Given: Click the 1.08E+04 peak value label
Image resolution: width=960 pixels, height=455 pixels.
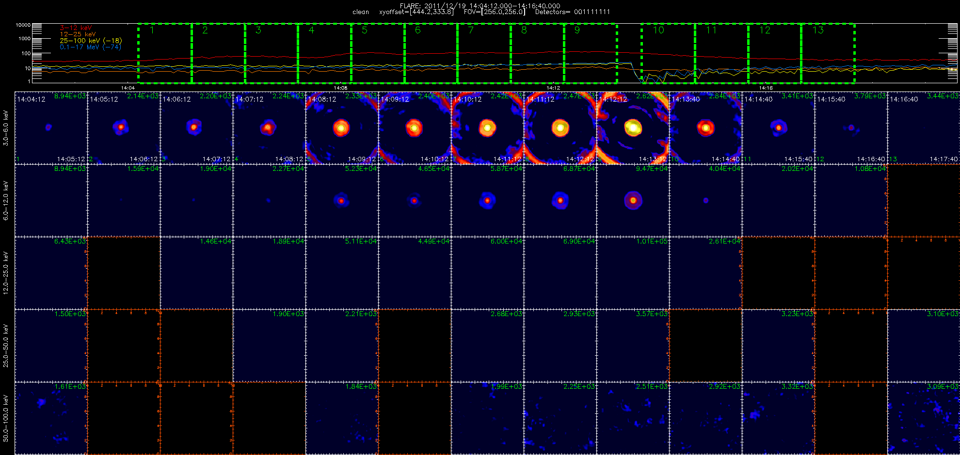Looking at the screenshot, I should coord(870,168).
